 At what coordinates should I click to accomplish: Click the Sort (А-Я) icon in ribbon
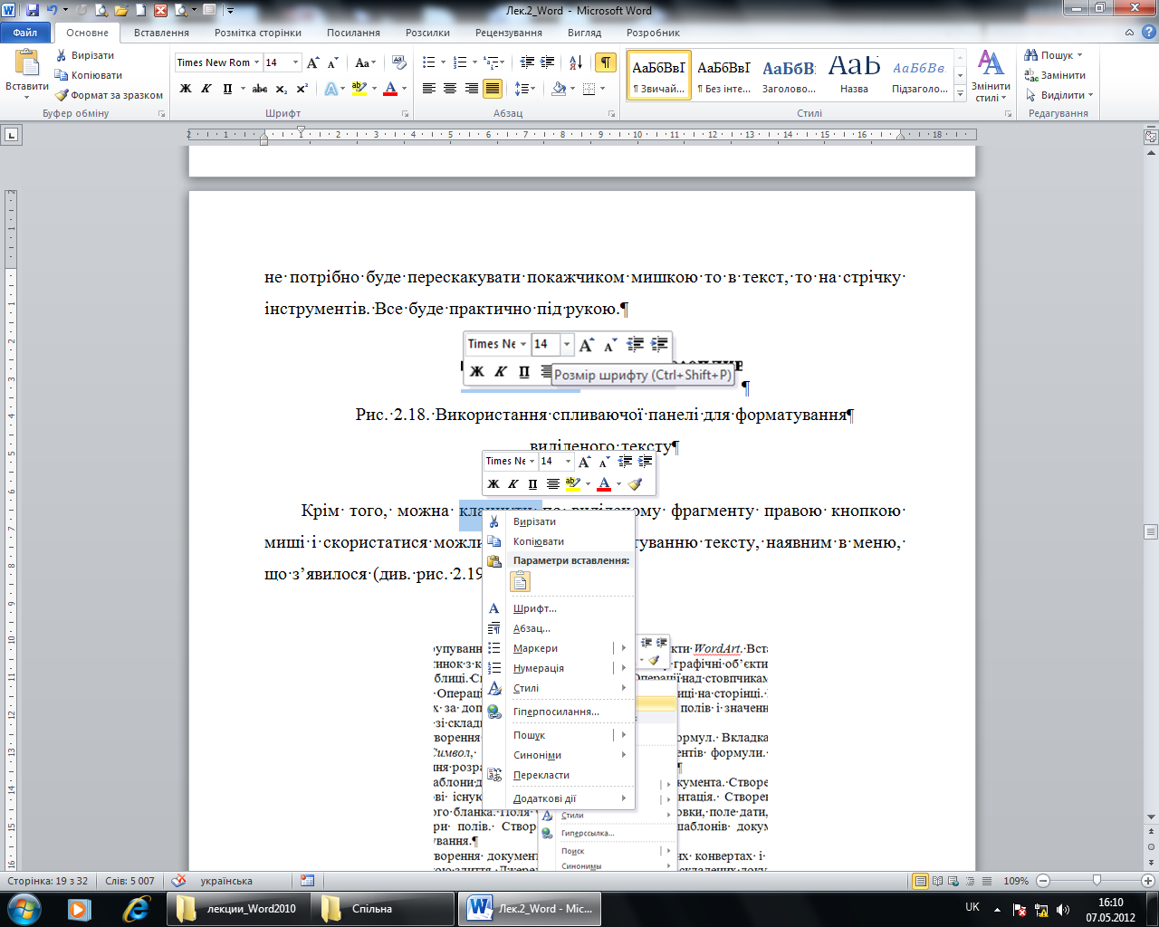click(575, 62)
